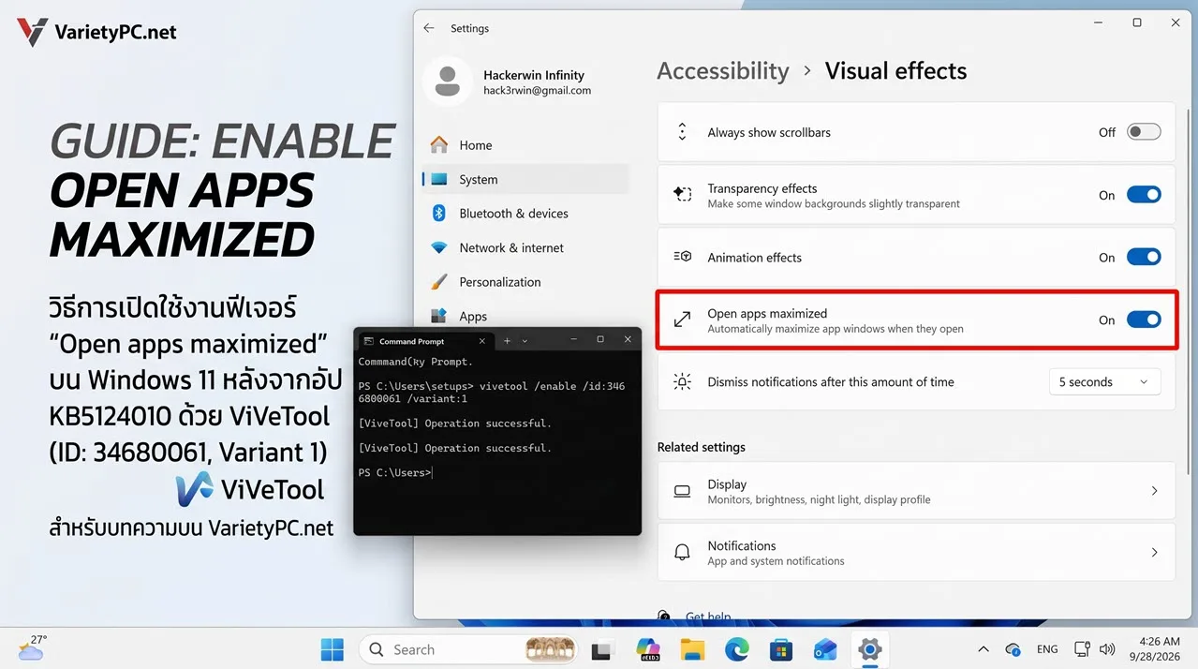The width and height of the screenshot is (1198, 669).
Task: Turn off Animation effects switch
Action: 1144,257
